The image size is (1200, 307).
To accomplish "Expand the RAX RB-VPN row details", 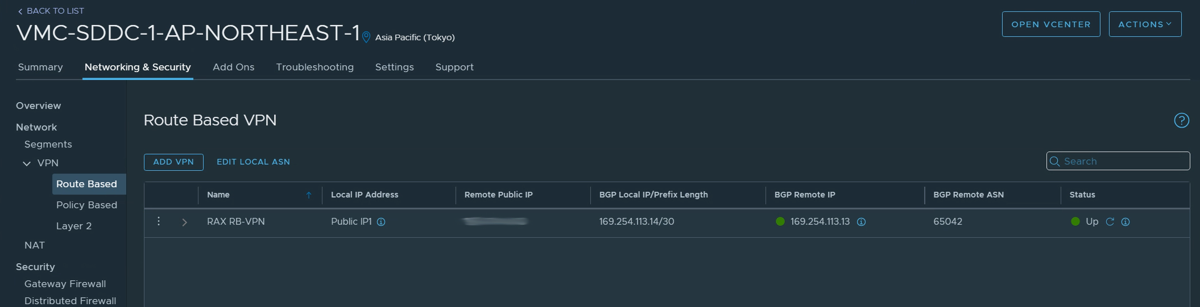I will [x=184, y=222].
